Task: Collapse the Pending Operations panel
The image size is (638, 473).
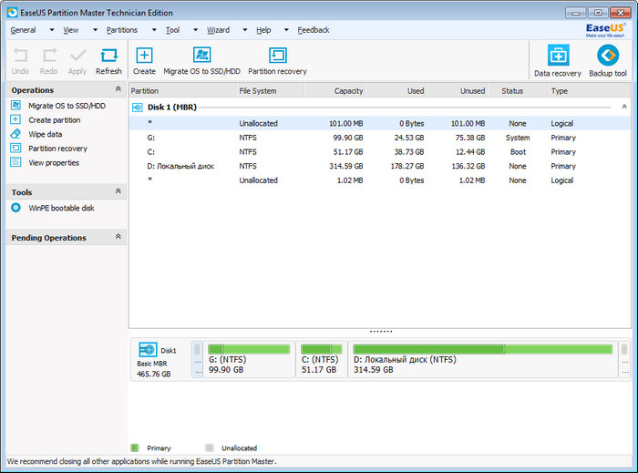Action: pyautogui.click(x=118, y=236)
